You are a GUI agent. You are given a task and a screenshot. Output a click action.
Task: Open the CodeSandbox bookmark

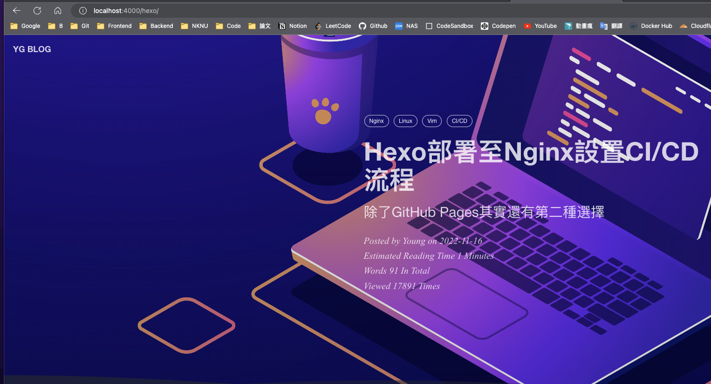449,26
